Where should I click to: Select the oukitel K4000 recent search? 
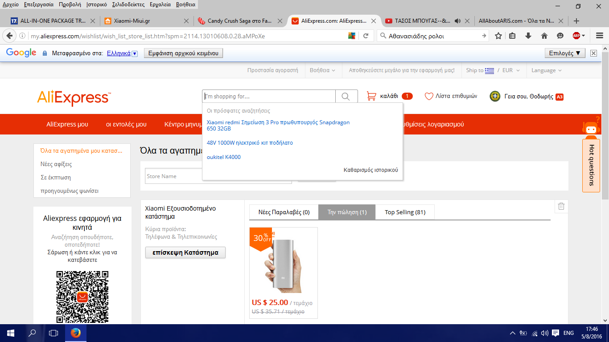pyautogui.click(x=224, y=157)
